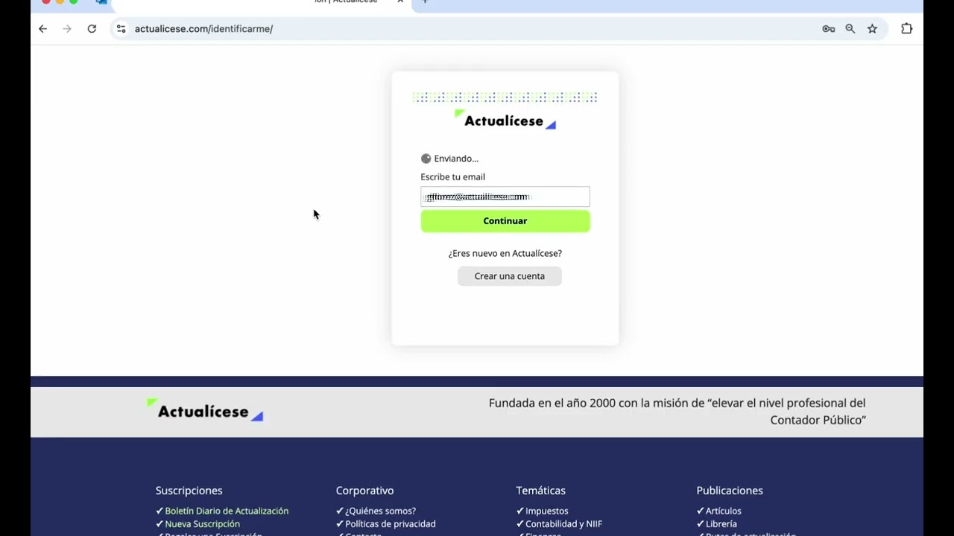
Task: Bookmark this page with the star icon
Action: tap(872, 29)
